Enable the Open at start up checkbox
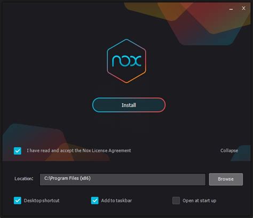The width and height of the screenshot is (253, 218). point(176,200)
